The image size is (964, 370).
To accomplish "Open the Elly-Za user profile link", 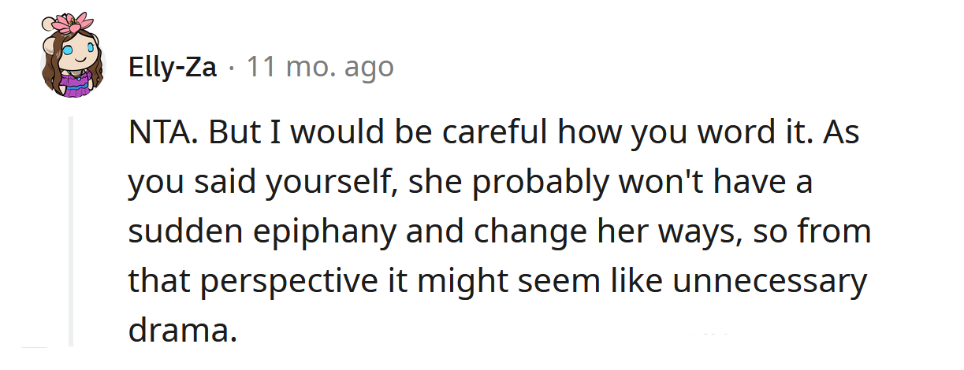I will [x=173, y=68].
